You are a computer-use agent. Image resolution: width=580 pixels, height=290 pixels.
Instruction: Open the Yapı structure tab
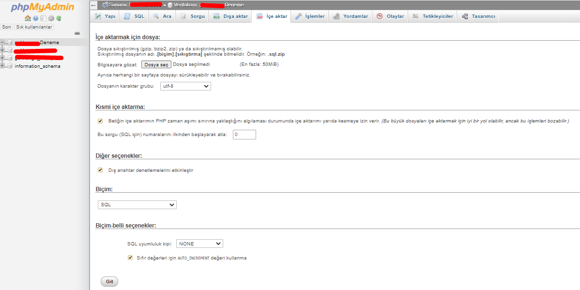coord(105,16)
